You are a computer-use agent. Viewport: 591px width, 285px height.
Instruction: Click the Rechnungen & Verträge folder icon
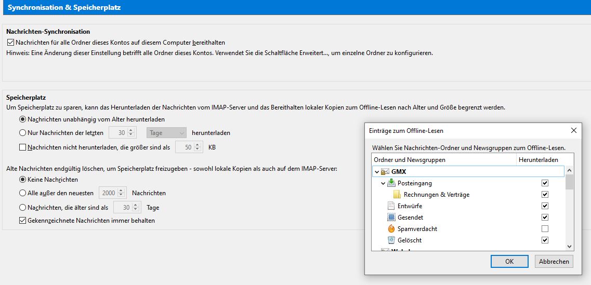pyautogui.click(x=397, y=195)
